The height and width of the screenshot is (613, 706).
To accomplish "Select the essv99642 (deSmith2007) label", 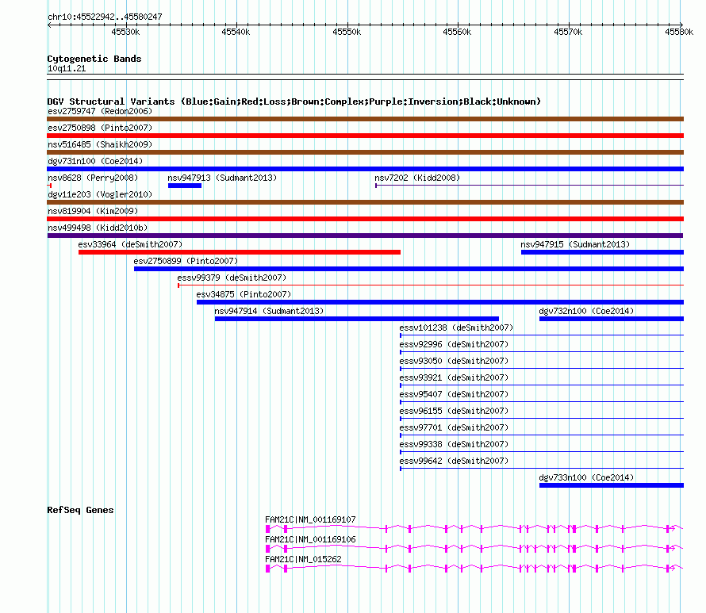I will pos(454,461).
